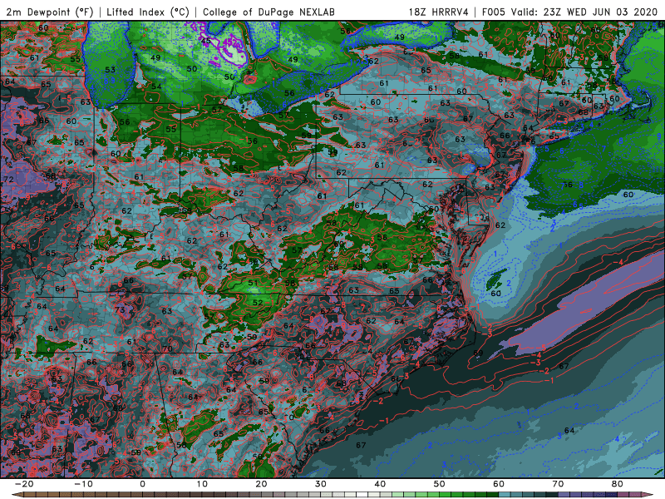665x499 pixels.
Task: Click the 60 label on the color scale
Action: coord(499,484)
